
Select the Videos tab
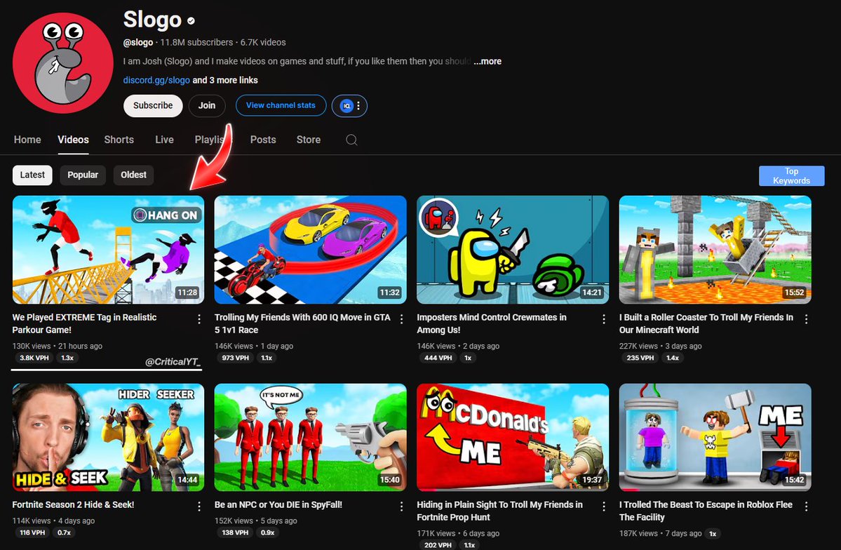pyautogui.click(x=74, y=140)
